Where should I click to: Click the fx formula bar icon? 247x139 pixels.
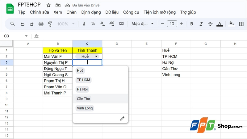pyautogui.click(x=36, y=36)
